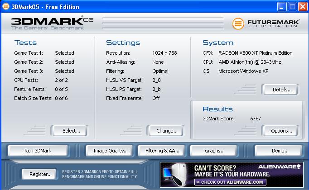Click the Game Test 2 label

point(29,62)
